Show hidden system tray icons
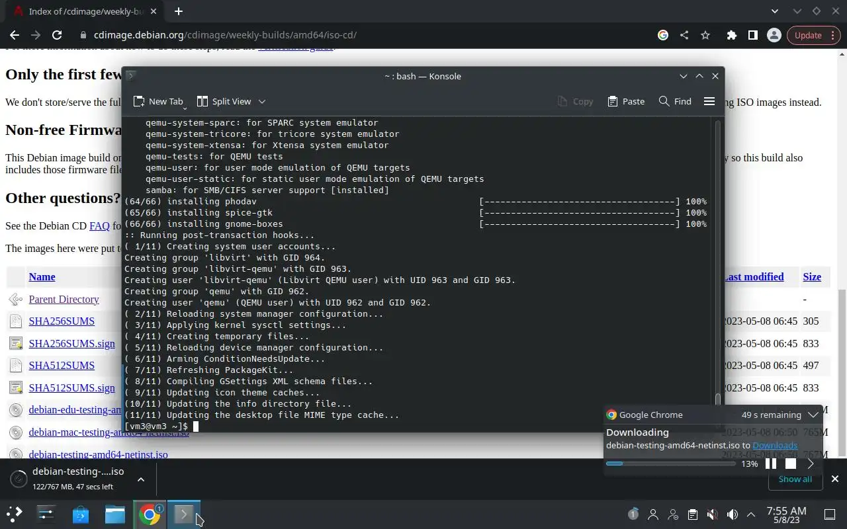847x529 pixels. tap(751, 514)
